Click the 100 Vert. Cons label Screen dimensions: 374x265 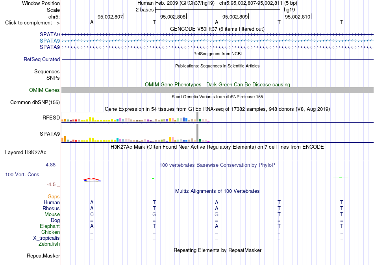[22, 174]
